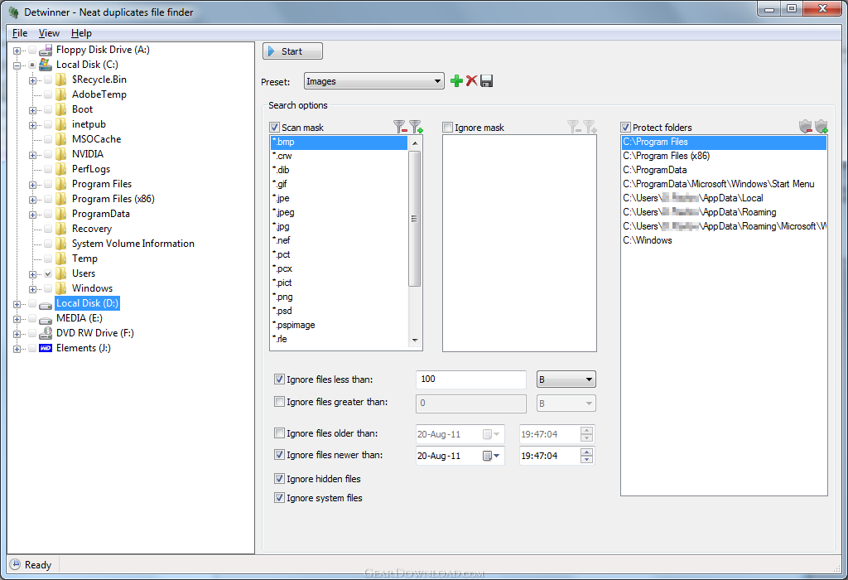Screen dimensions: 848x580
Task: Click the red X delete preset icon
Action: [x=471, y=81]
